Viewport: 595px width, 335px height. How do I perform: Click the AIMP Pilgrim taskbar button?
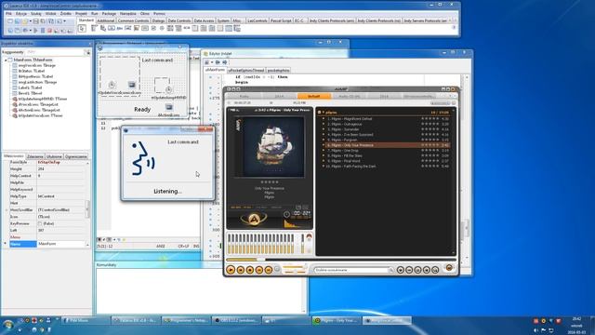[x=337, y=320]
